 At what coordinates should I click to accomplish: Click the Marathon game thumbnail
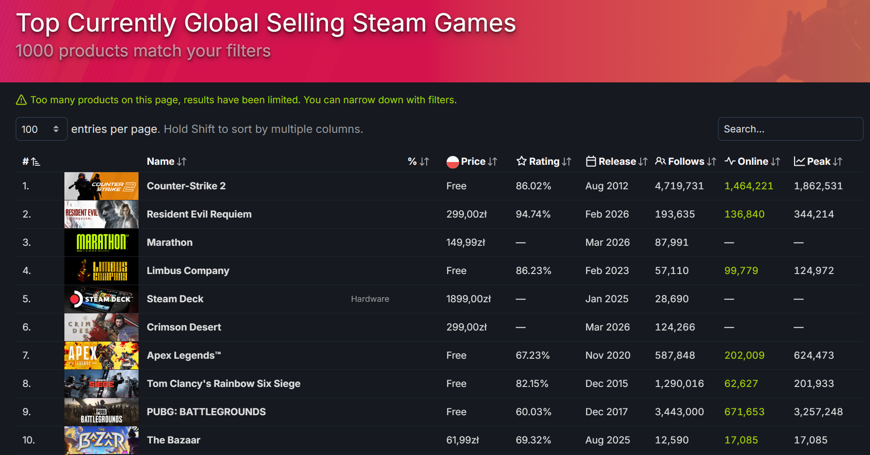click(x=101, y=243)
